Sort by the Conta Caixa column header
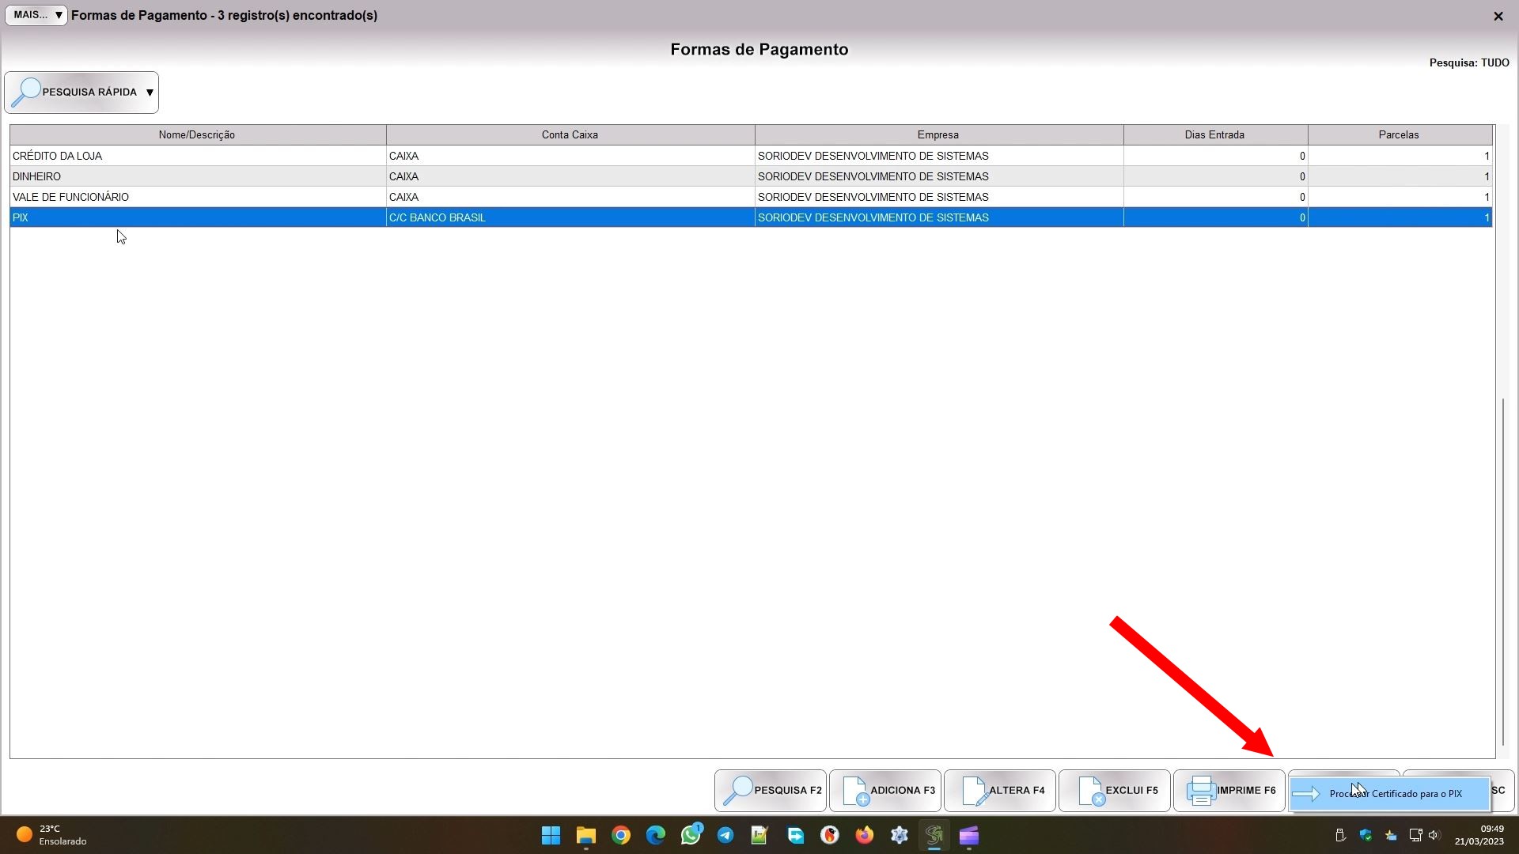This screenshot has height=854, width=1519. click(570, 134)
